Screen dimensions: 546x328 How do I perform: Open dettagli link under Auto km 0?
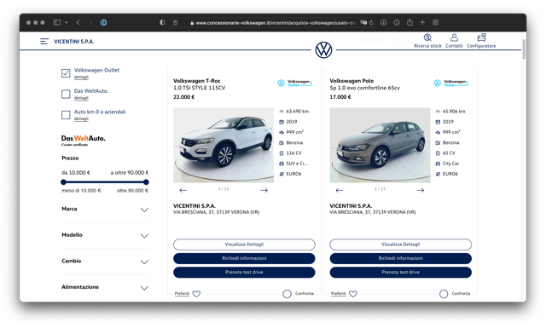click(x=81, y=119)
